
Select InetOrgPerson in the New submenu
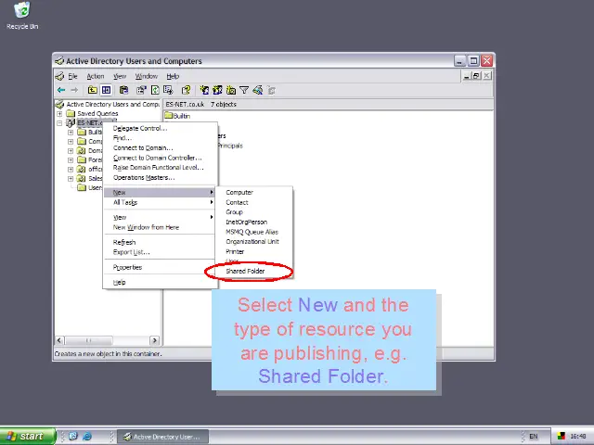[253, 222]
